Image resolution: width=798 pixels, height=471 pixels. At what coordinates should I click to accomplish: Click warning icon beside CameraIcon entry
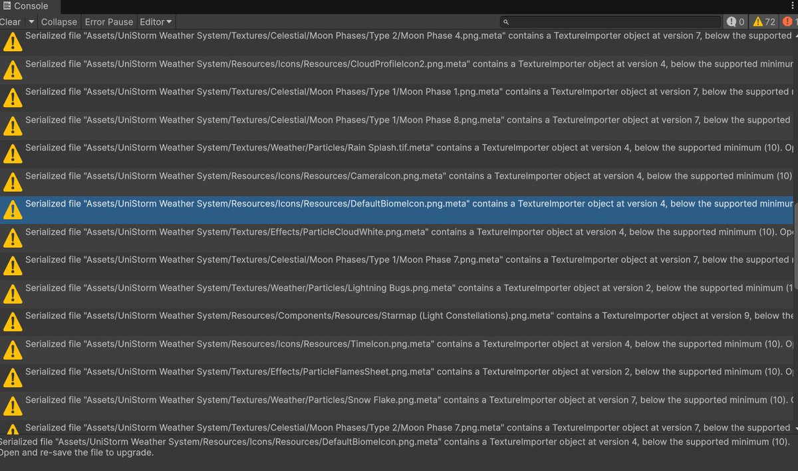click(12, 182)
